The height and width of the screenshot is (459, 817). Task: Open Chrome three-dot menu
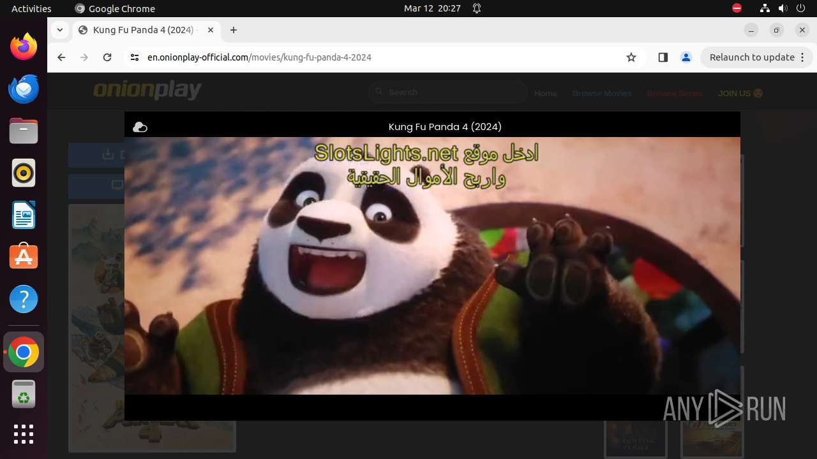pos(802,57)
